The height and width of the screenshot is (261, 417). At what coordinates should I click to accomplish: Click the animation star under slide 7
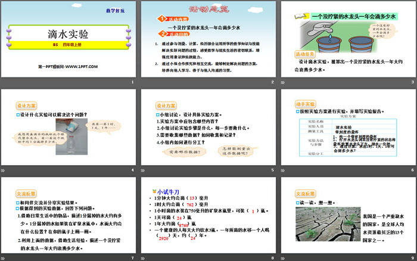4,257
